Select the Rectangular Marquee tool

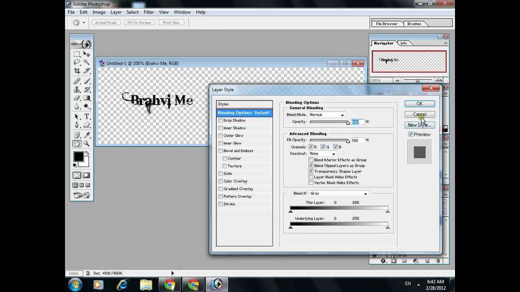click(77, 54)
